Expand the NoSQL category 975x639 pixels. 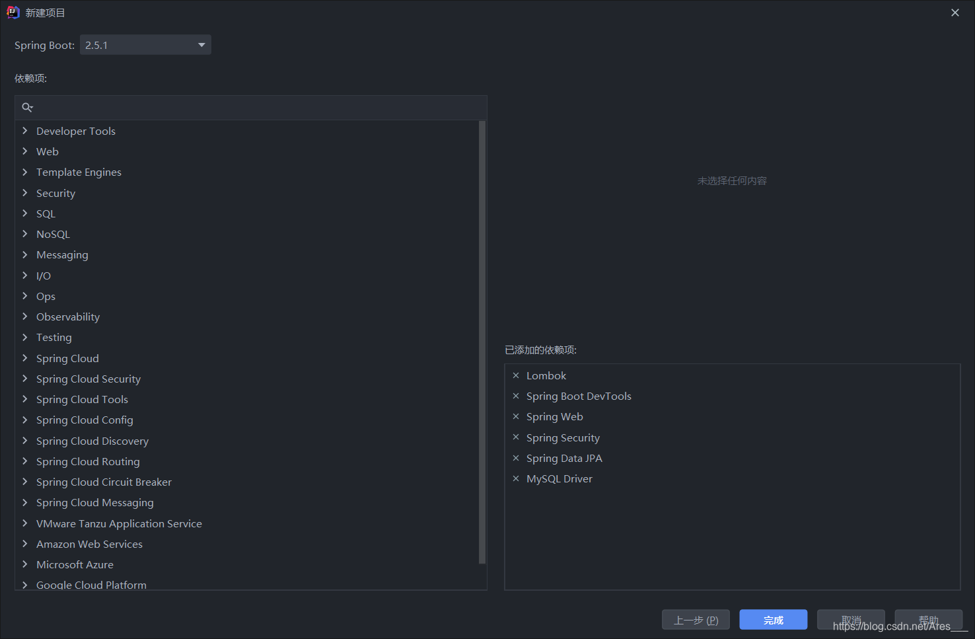(x=25, y=234)
